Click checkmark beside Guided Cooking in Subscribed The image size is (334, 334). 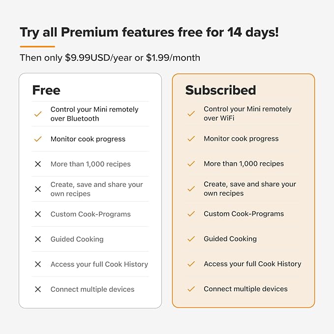point(191,239)
